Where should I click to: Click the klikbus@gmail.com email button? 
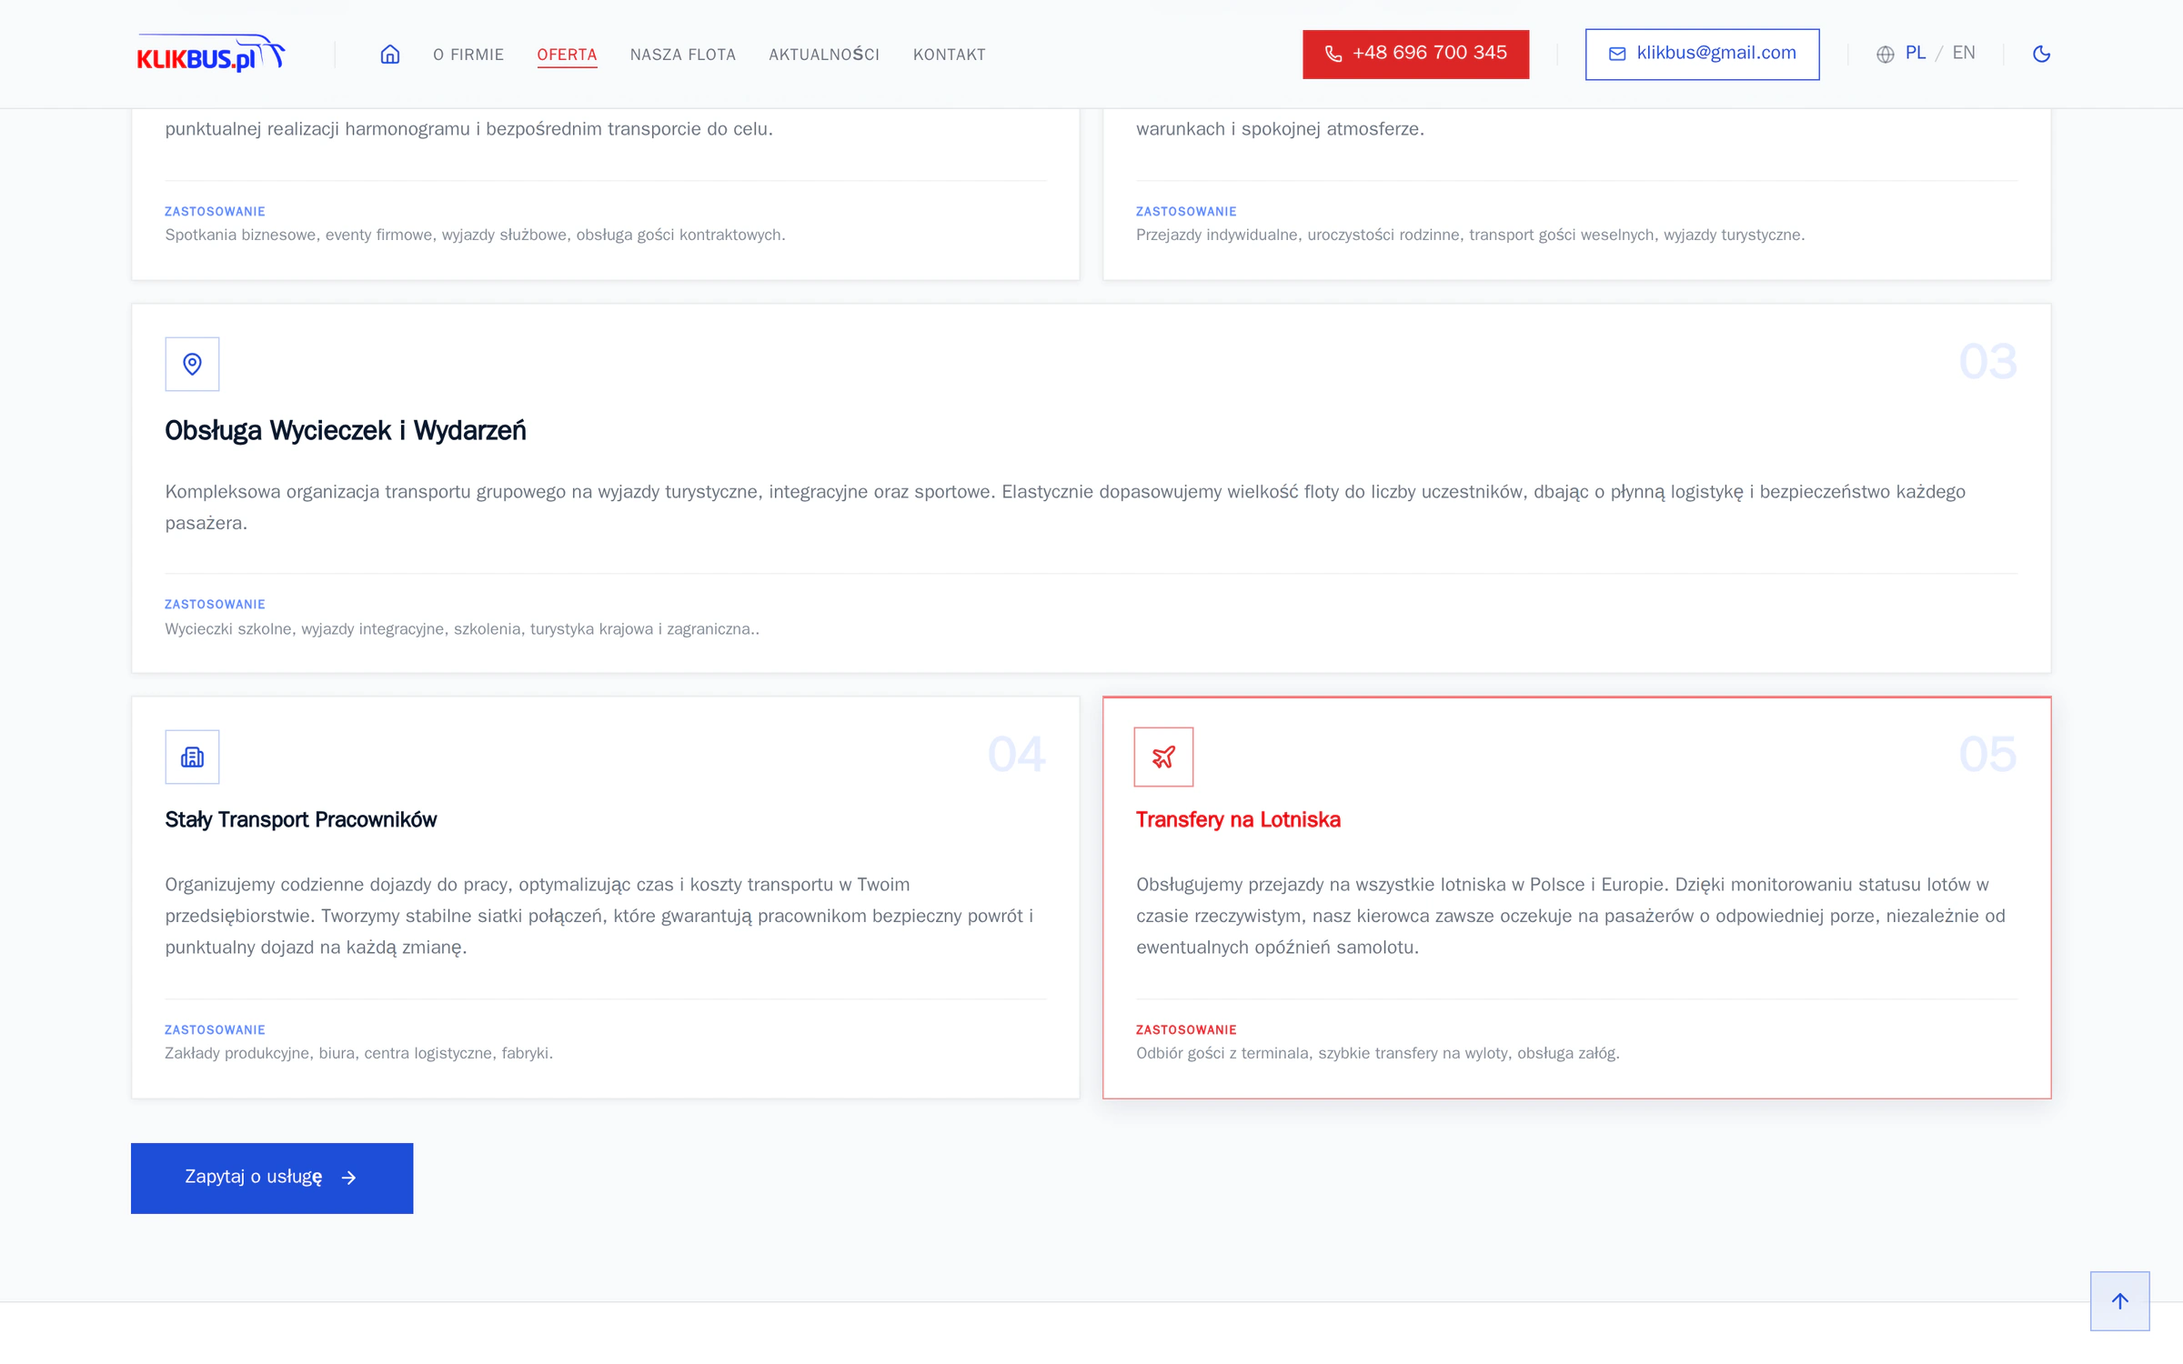1702,55
